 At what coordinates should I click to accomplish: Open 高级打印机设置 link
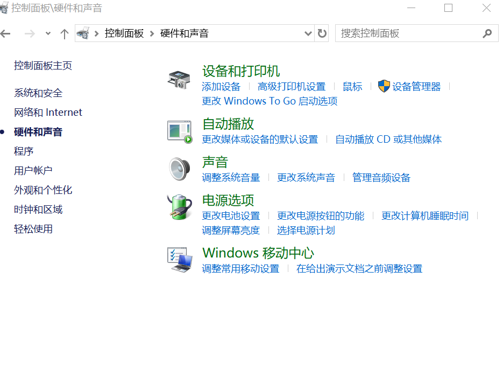(291, 86)
